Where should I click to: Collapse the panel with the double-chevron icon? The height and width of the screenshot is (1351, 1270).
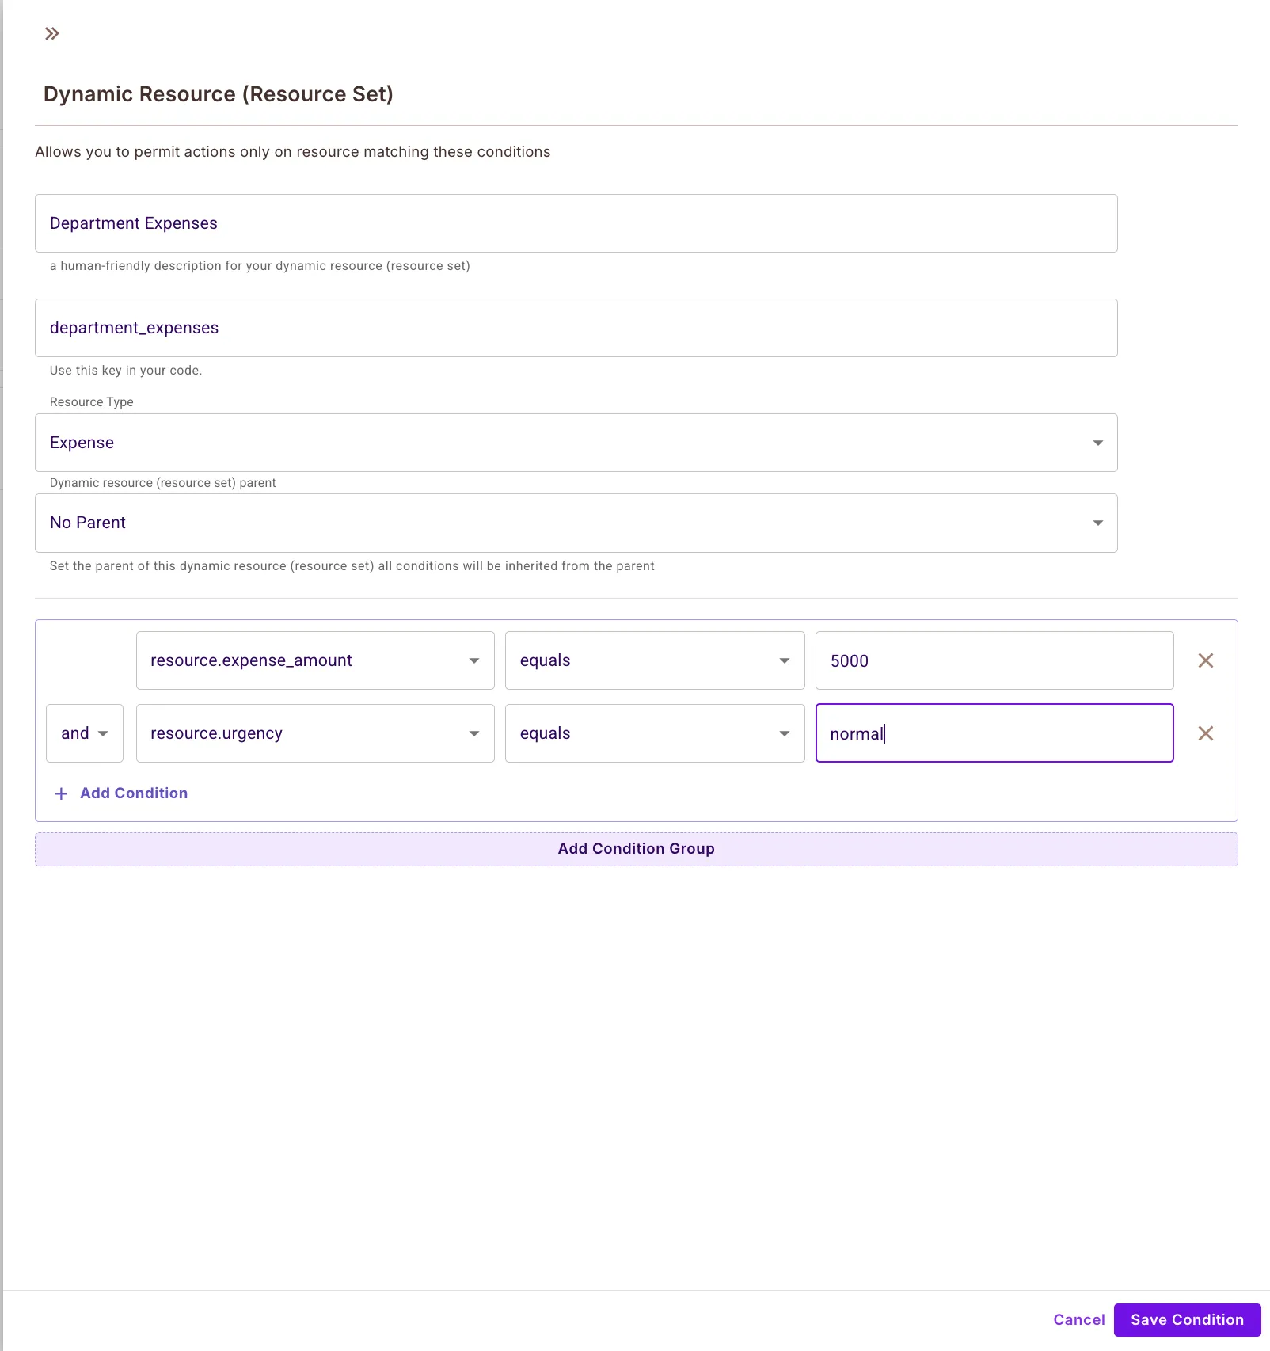point(51,33)
